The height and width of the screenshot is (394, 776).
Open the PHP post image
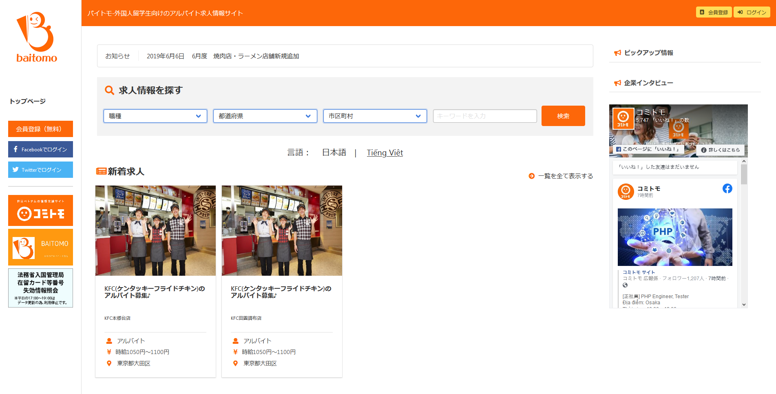(x=675, y=237)
